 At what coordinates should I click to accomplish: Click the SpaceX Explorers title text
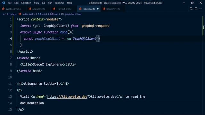point(47,65)
